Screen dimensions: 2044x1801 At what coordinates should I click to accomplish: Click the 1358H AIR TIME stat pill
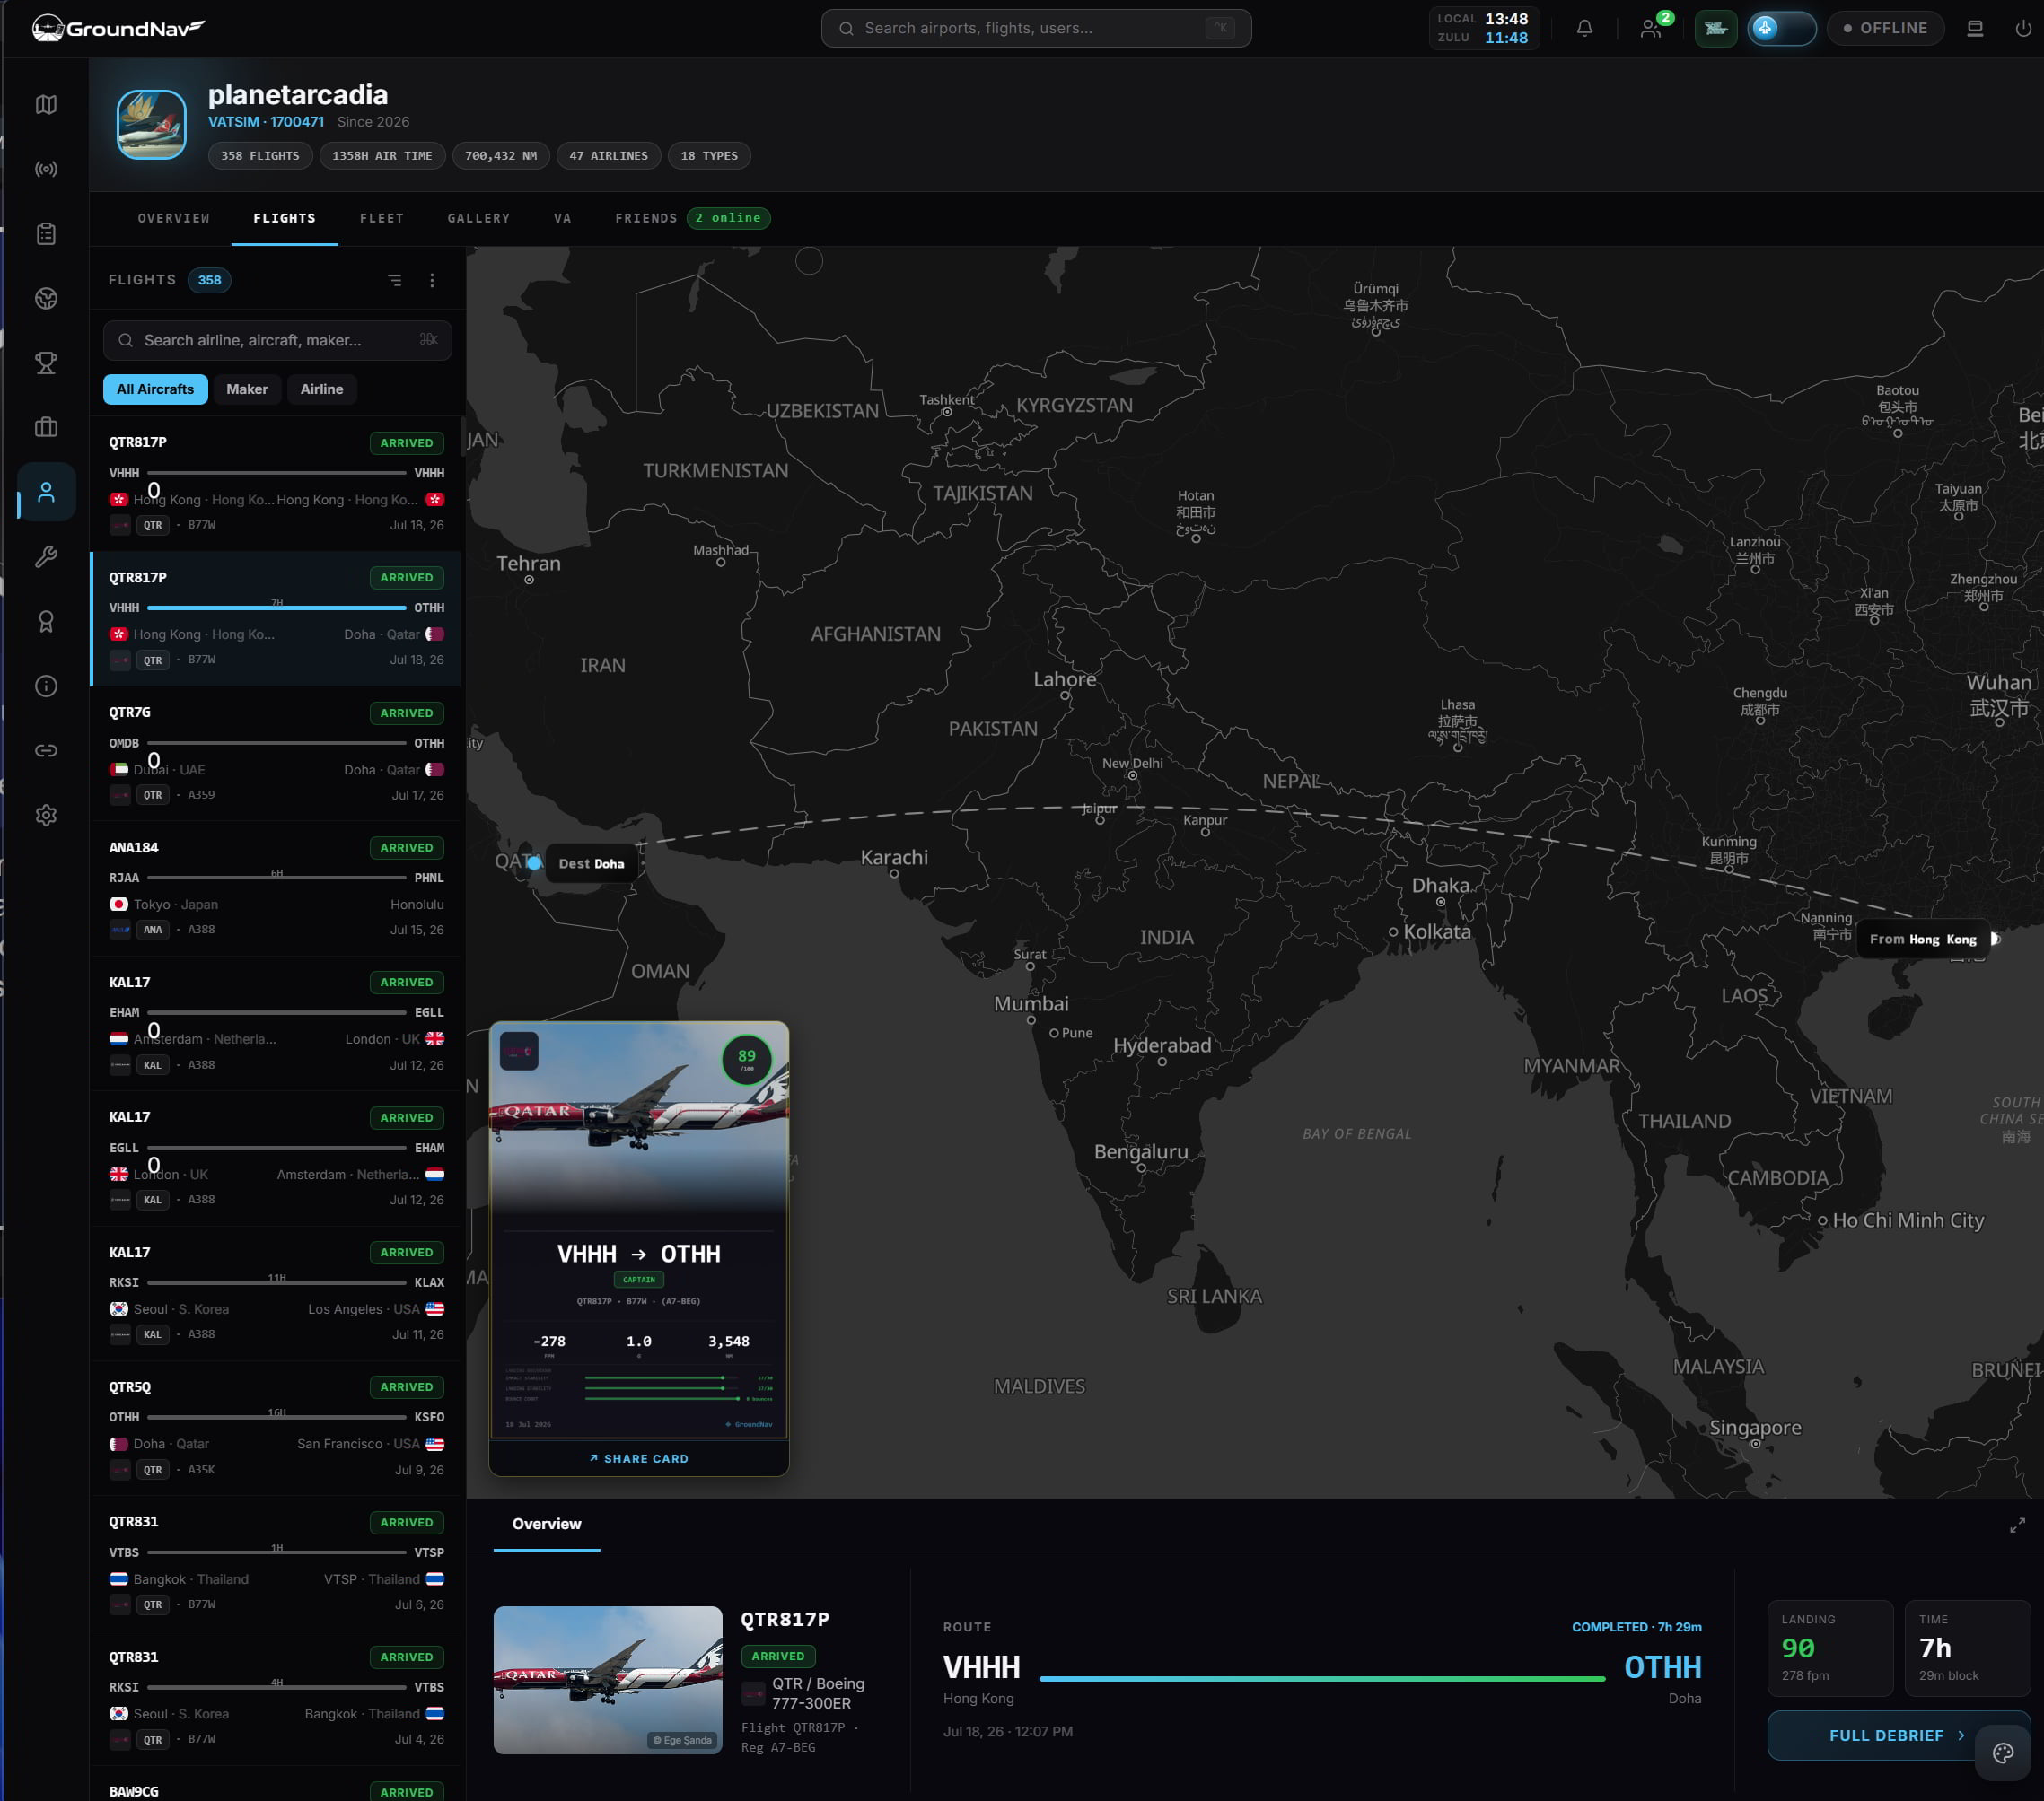click(x=382, y=156)
